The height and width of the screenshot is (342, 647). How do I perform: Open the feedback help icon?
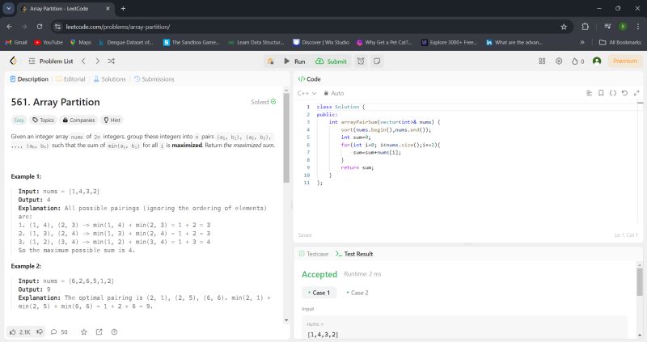pos(114,332)
